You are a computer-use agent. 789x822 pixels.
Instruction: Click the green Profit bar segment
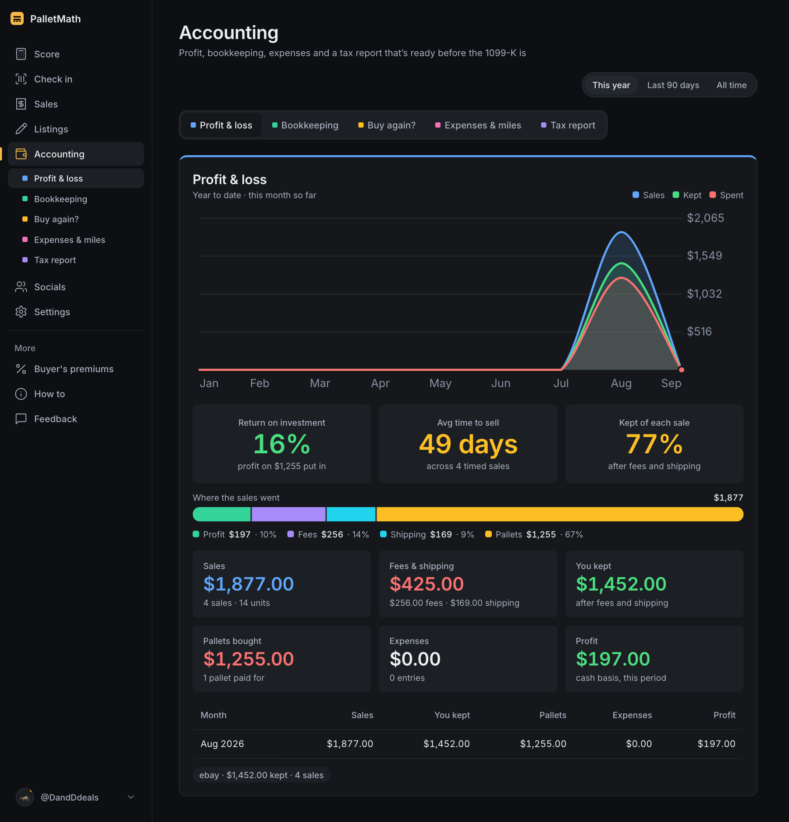pyautogui.click(x=222, y=514)
